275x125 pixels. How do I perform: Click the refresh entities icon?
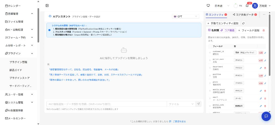[x=243, y=23]
